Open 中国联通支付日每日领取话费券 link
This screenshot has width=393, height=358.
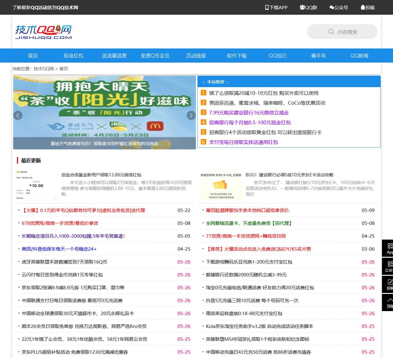pos(72,301)
